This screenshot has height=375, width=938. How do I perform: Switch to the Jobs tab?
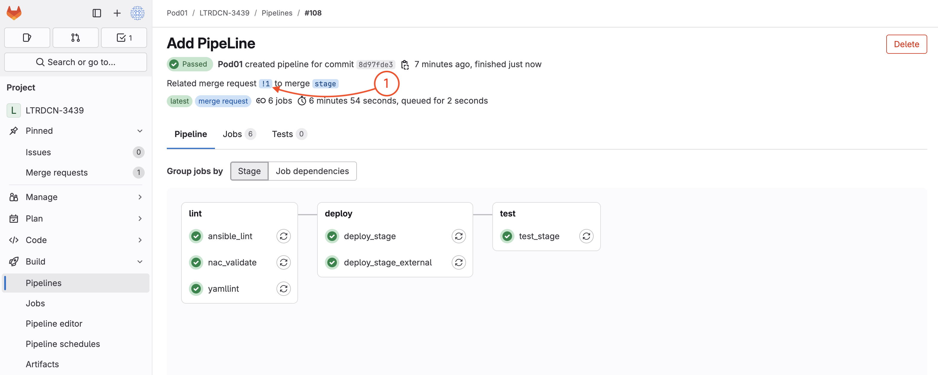pos(239,134)
